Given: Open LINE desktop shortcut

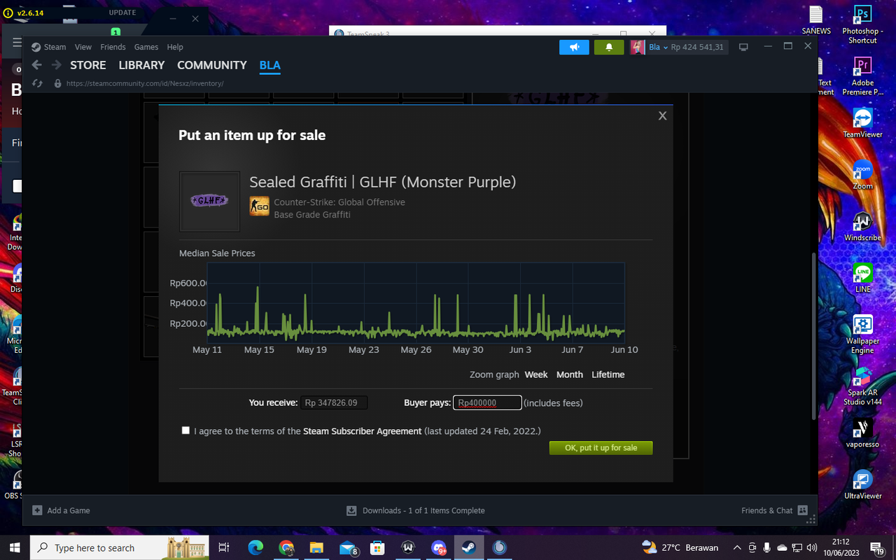Looking at the screenshot, I should 862,278.
